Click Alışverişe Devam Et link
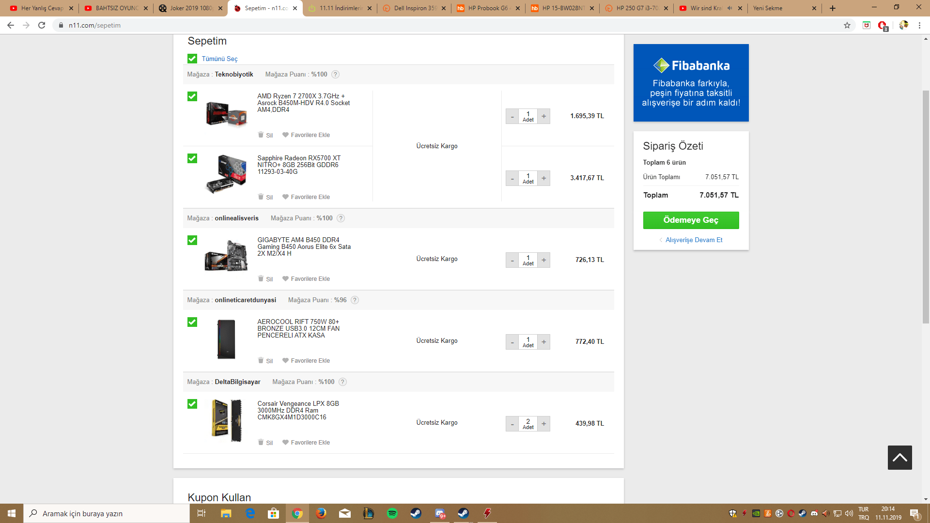The width and height of the screenshot is (930, 523). [693, 240]
